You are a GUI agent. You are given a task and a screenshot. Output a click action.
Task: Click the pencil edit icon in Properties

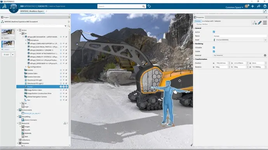[x=259, y=23]
